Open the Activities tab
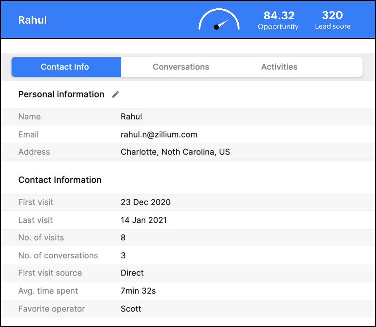376x327 pixels. coord(279,67)
